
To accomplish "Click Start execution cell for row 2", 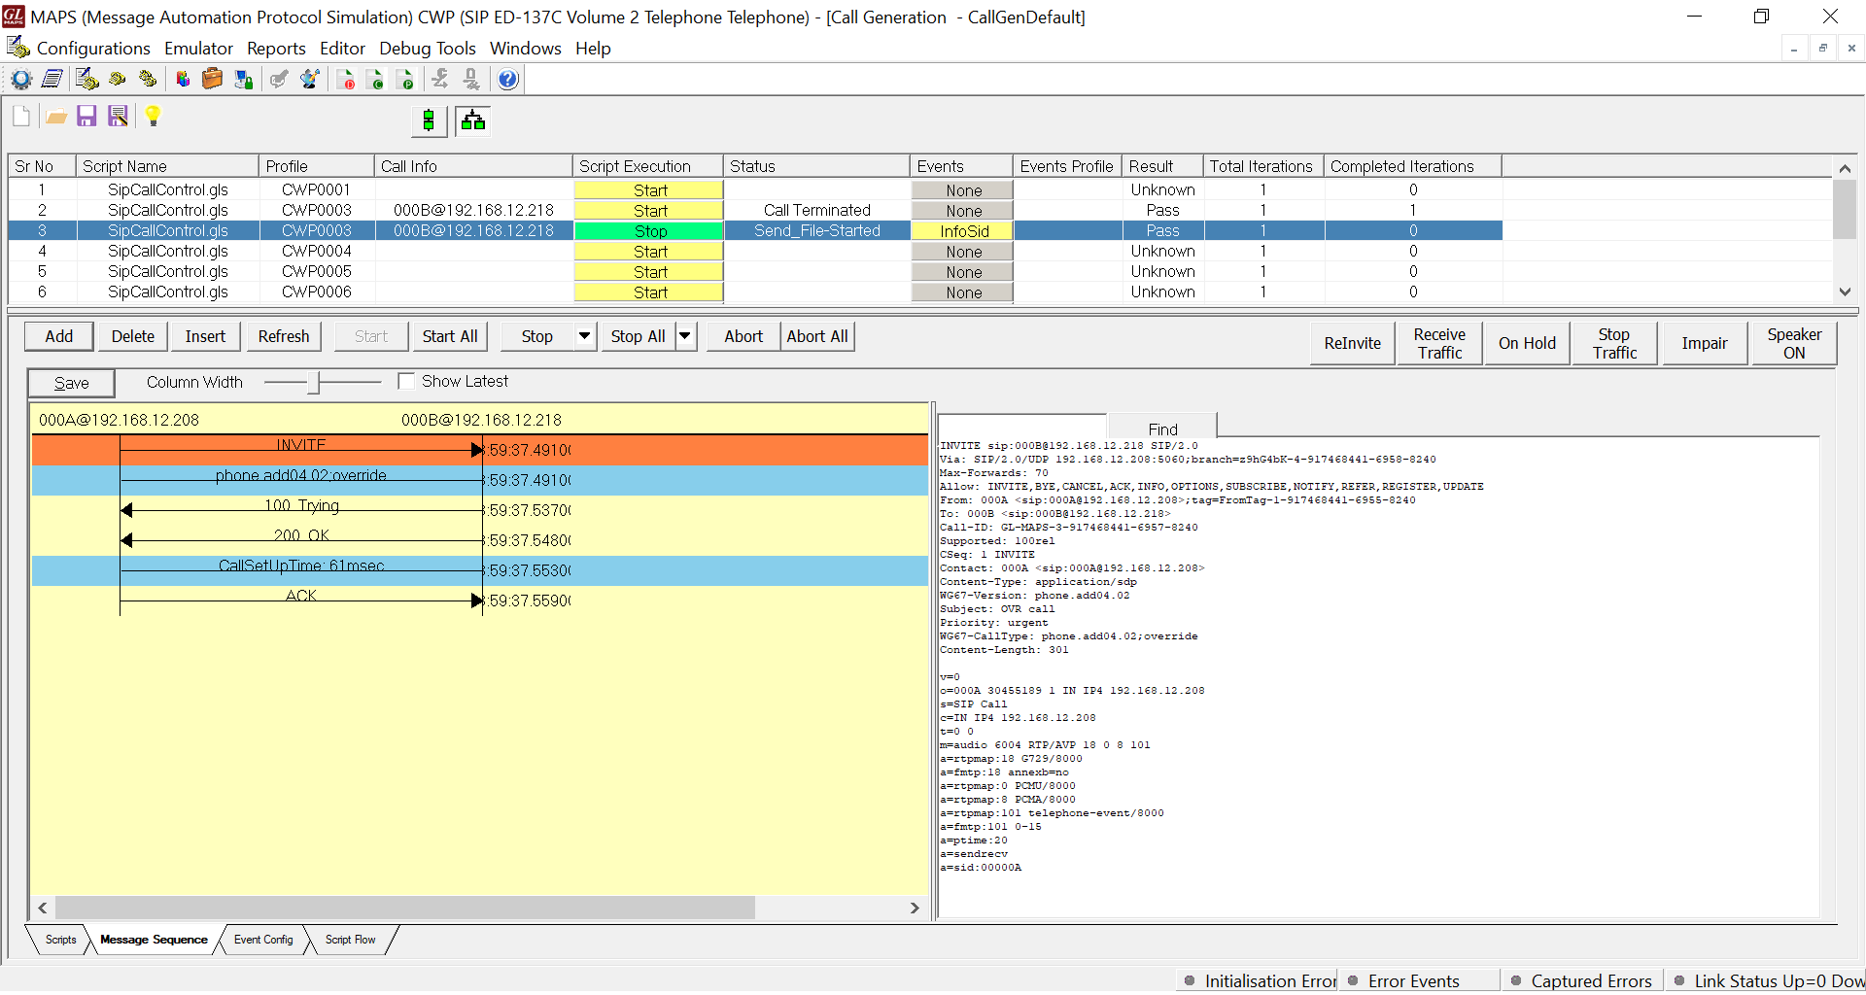I will pyautogui.click(x=649, y=211).
